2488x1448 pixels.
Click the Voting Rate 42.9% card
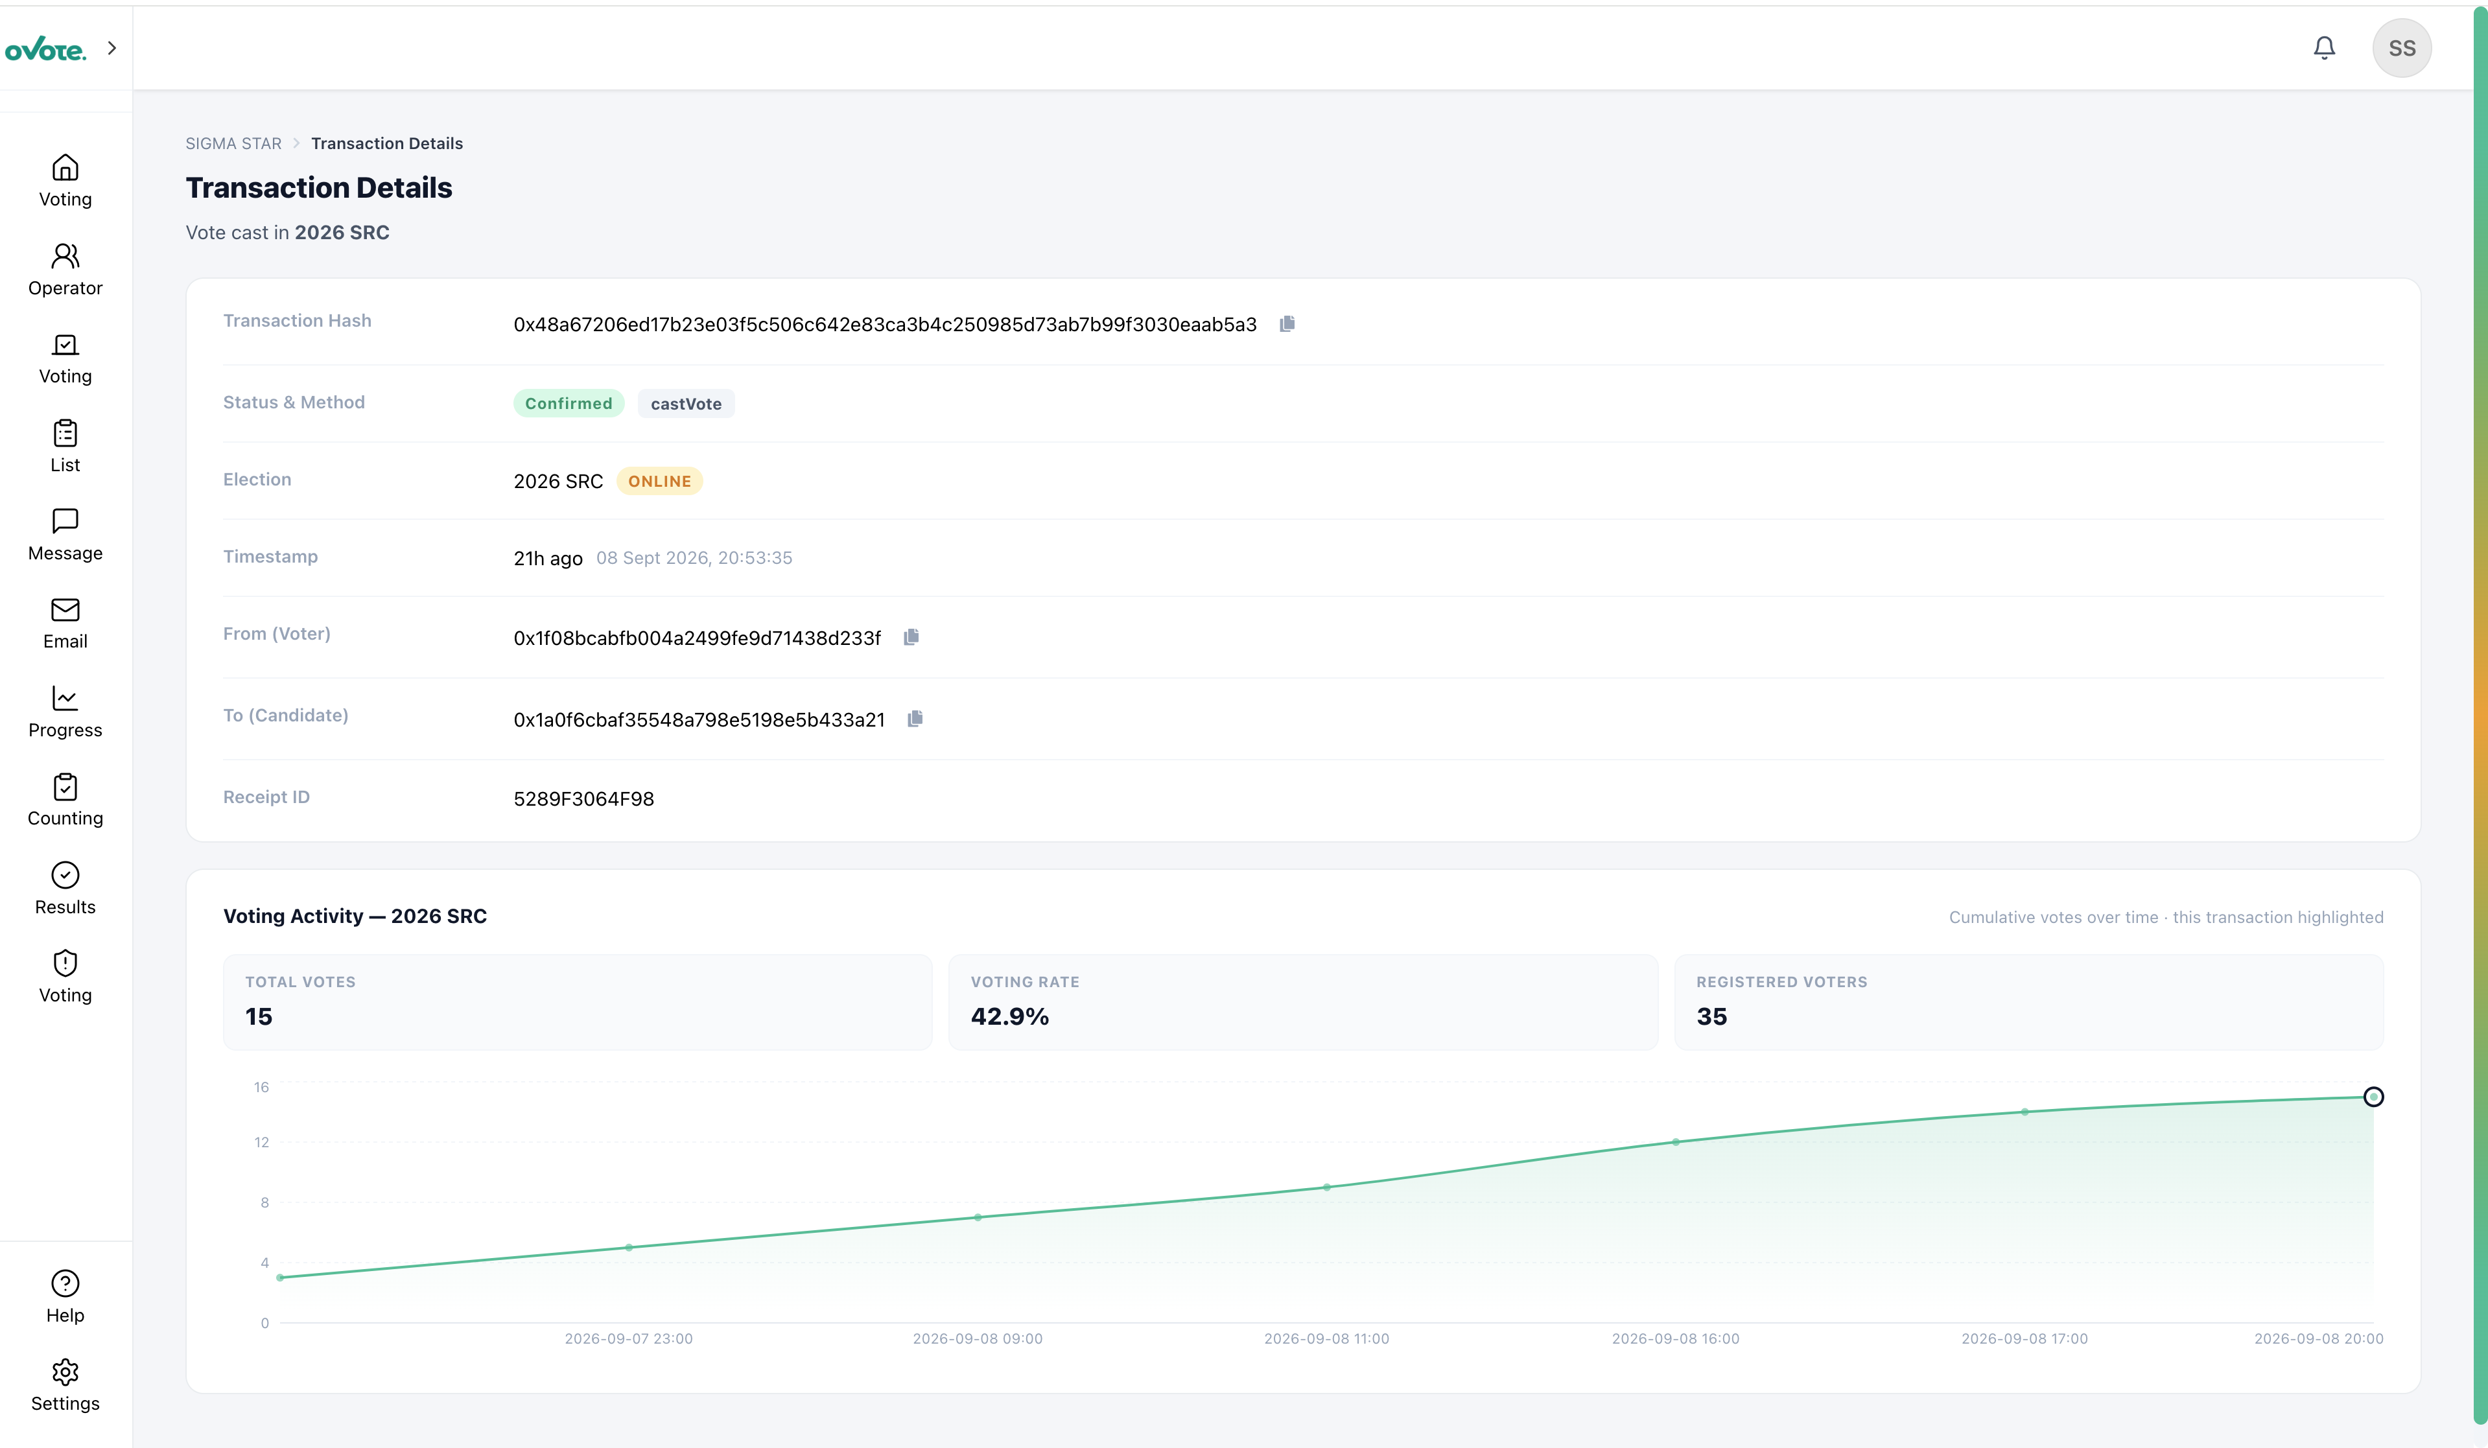pos(1303,1002)
